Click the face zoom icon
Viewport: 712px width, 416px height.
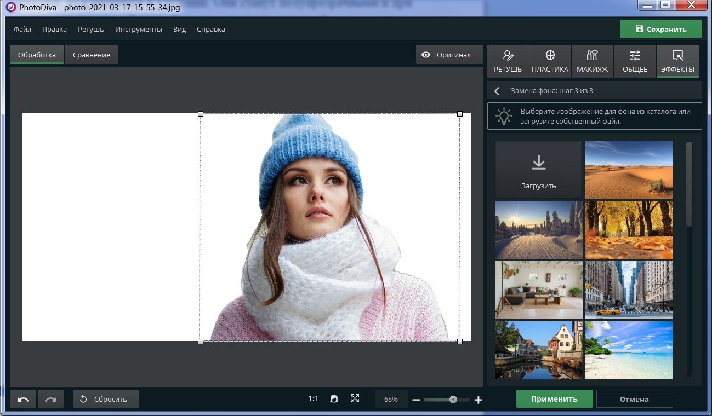click(334, 399)
